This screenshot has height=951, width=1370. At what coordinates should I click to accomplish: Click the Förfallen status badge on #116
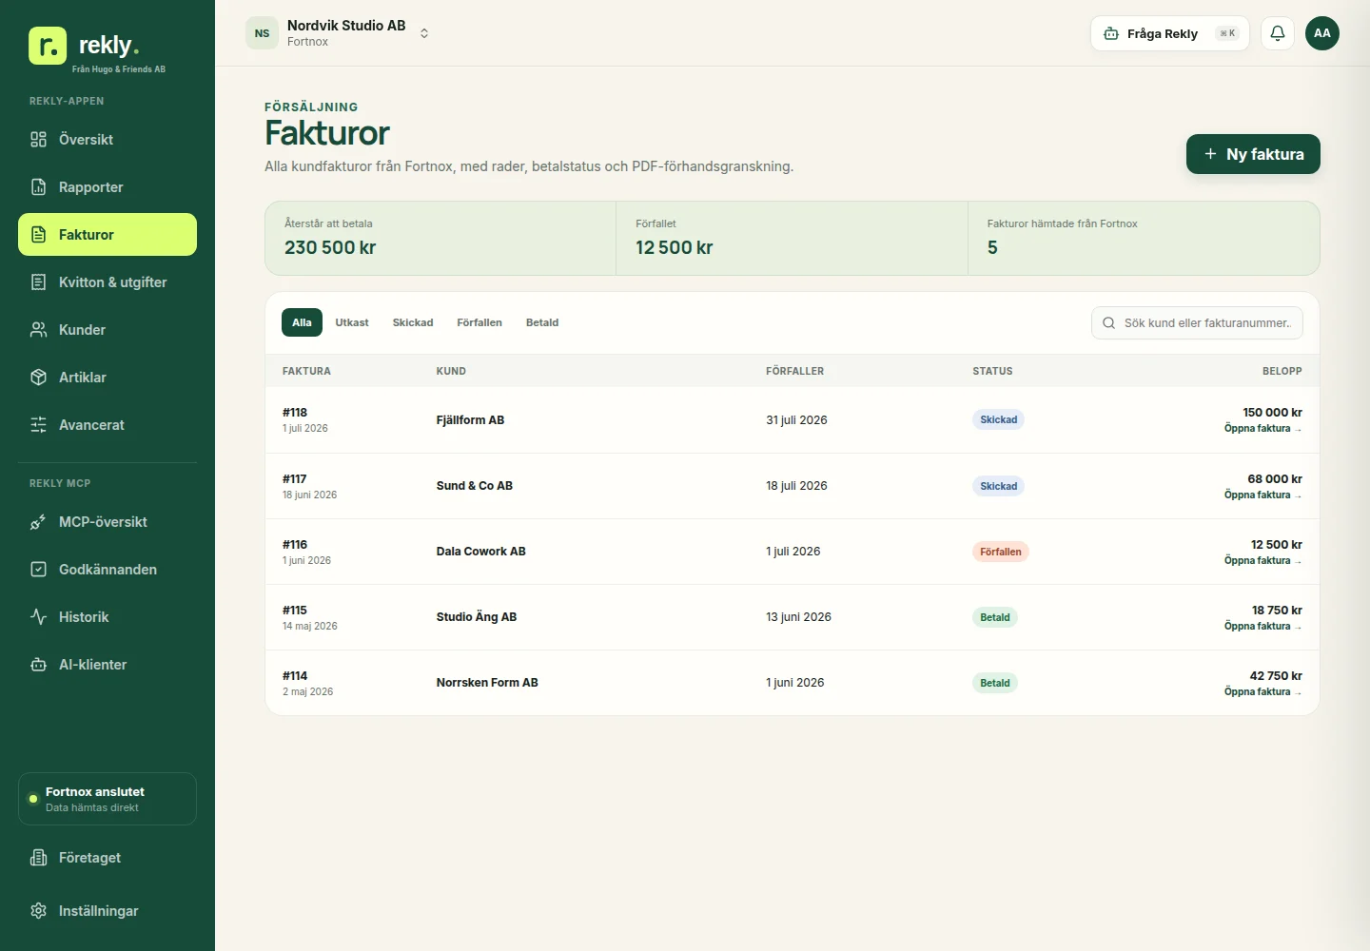[1001, 552]
